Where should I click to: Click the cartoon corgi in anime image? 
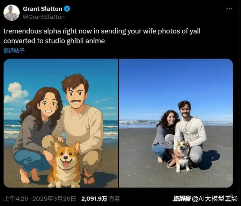coord(65,164)
